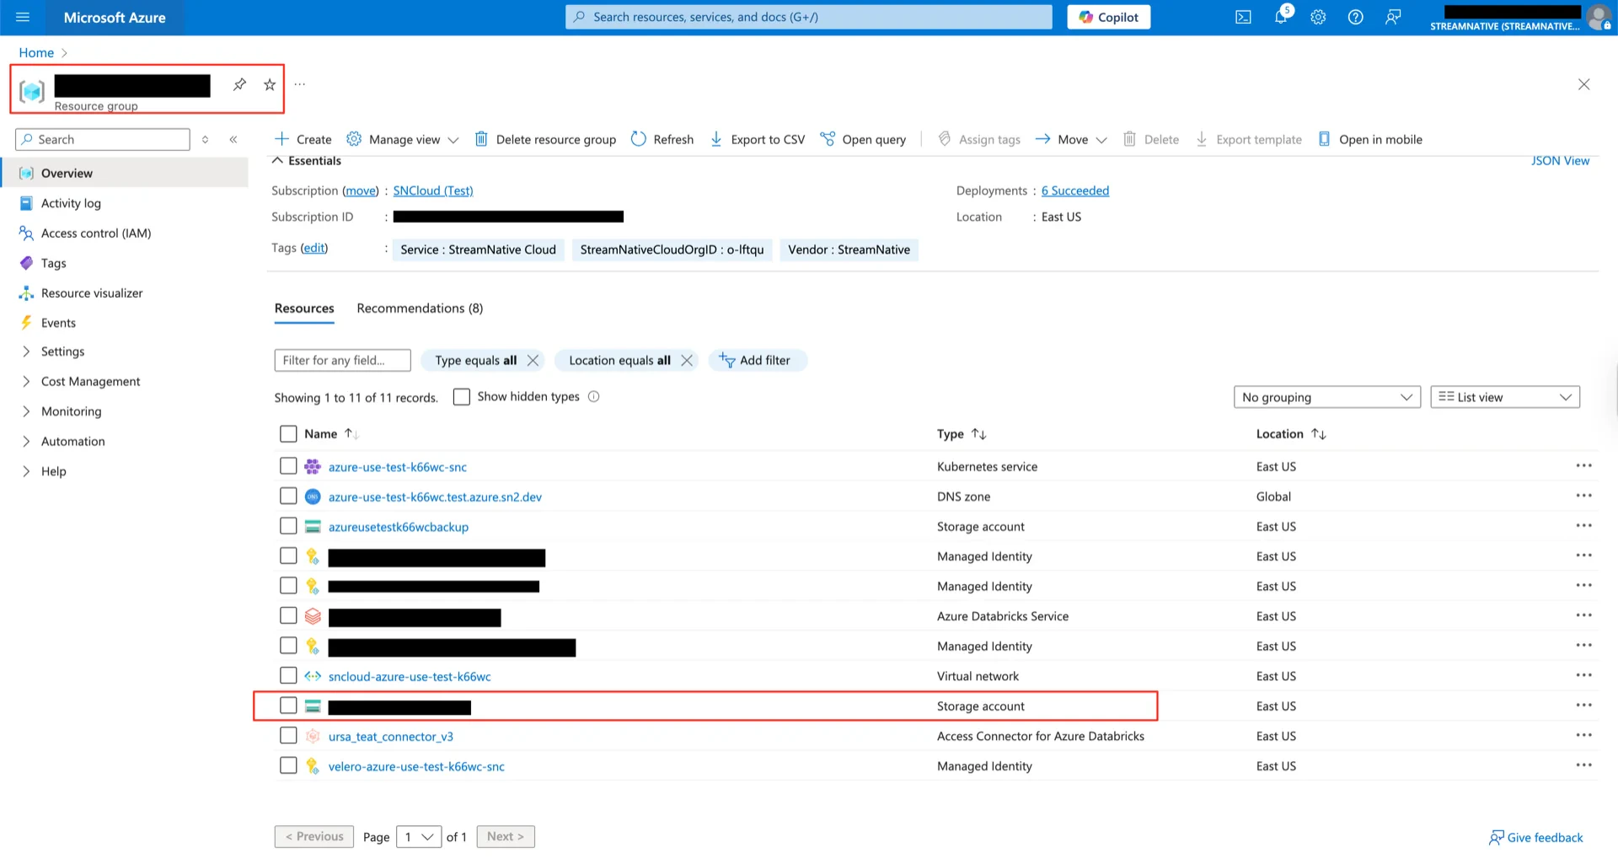Click the Create plus button
The image size is (1618, 864).
(303, 139)
